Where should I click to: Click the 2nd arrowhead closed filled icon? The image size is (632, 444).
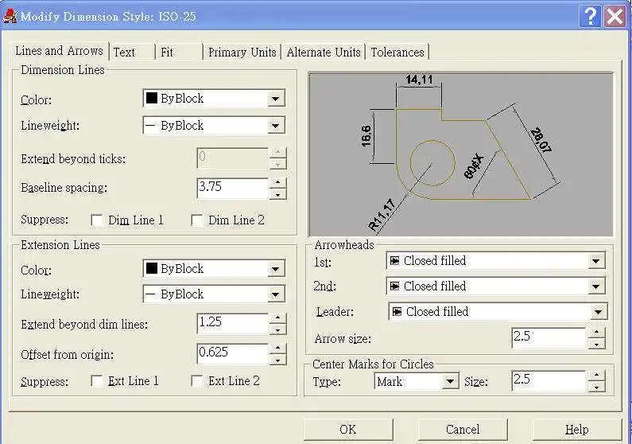[395, 286]
